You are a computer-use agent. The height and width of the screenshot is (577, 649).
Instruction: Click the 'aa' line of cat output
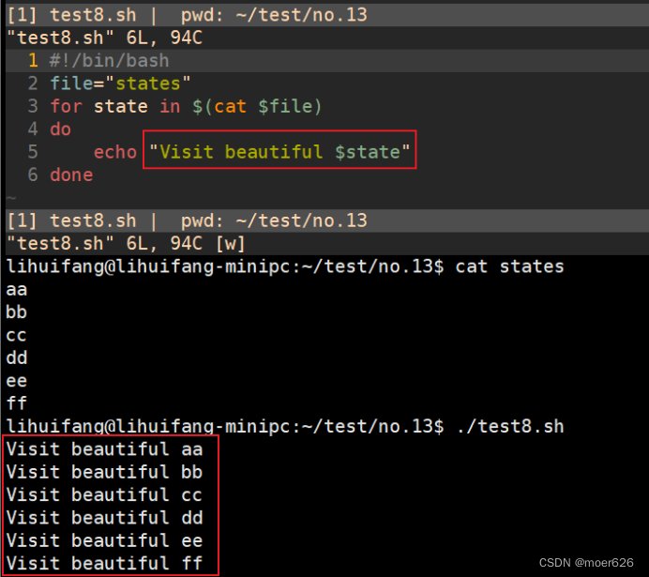[17, 289]
